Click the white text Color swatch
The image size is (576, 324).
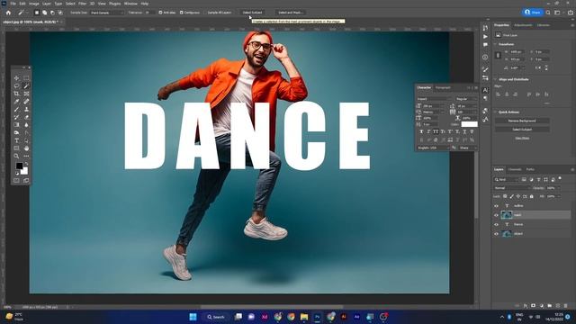[x=470, y=124]
